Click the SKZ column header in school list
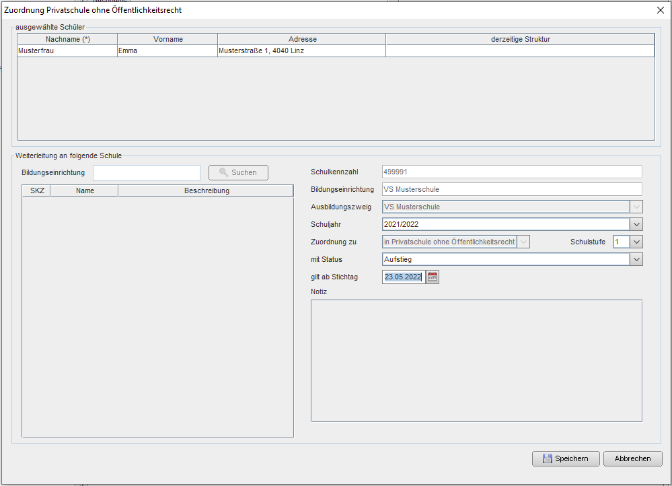This screenshot has height=486, width=672. pos(37,190)
